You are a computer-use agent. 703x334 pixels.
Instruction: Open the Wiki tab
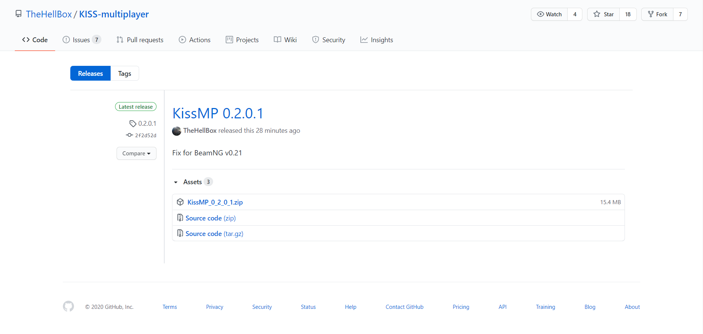[x=285, y=40]
